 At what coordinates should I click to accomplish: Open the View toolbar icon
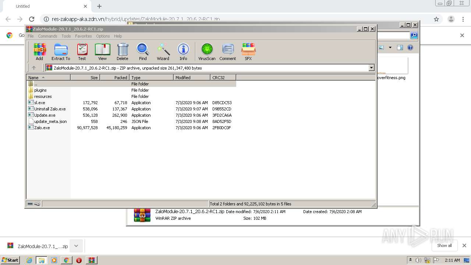click(x=102, y=52)
